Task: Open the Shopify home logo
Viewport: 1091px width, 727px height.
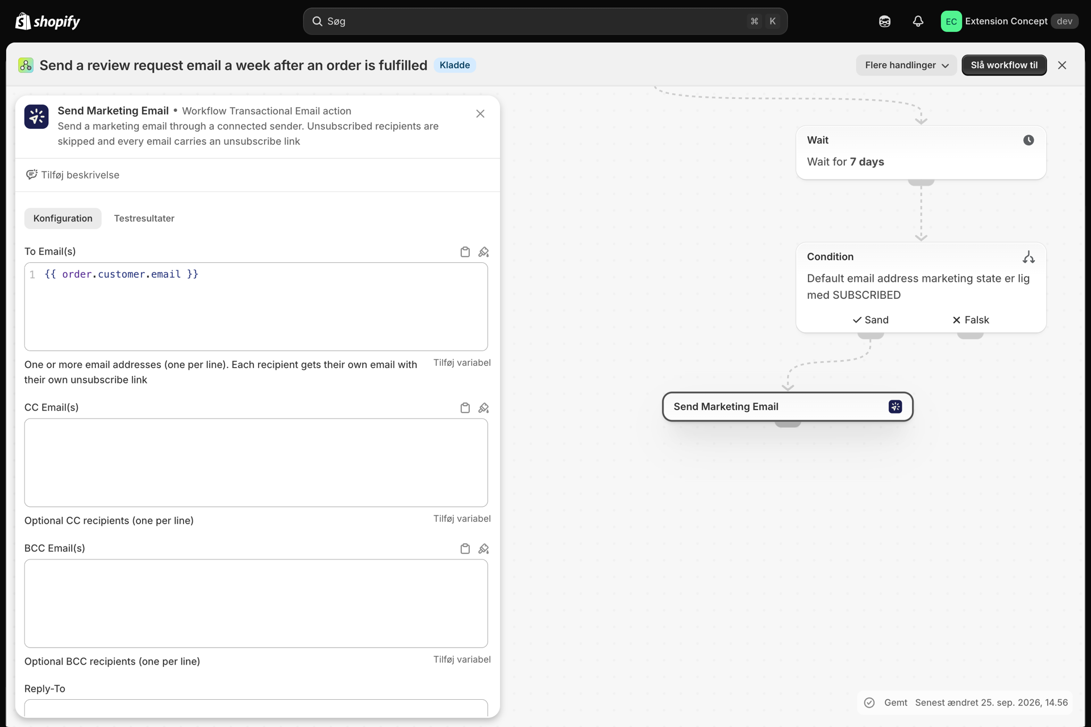Action: pyautogui.click(x=47, y=21)
